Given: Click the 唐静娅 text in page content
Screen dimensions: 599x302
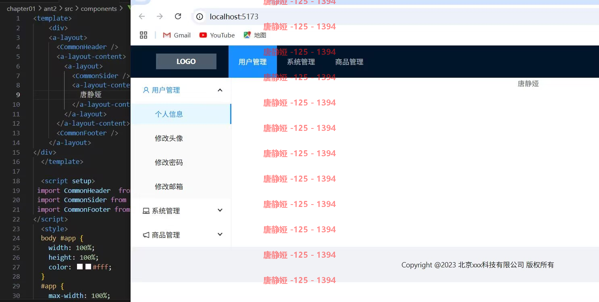Looking at the screenshot, I should click(528, 84).
